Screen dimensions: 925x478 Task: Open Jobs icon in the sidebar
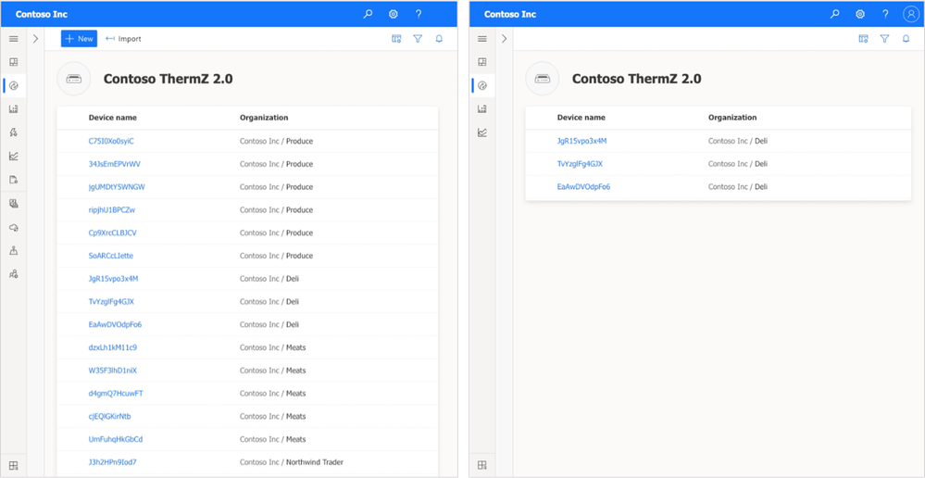click(x=14, y=180)
